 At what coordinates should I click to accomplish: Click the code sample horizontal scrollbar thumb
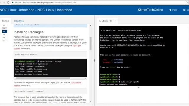(x=43, y=78)
